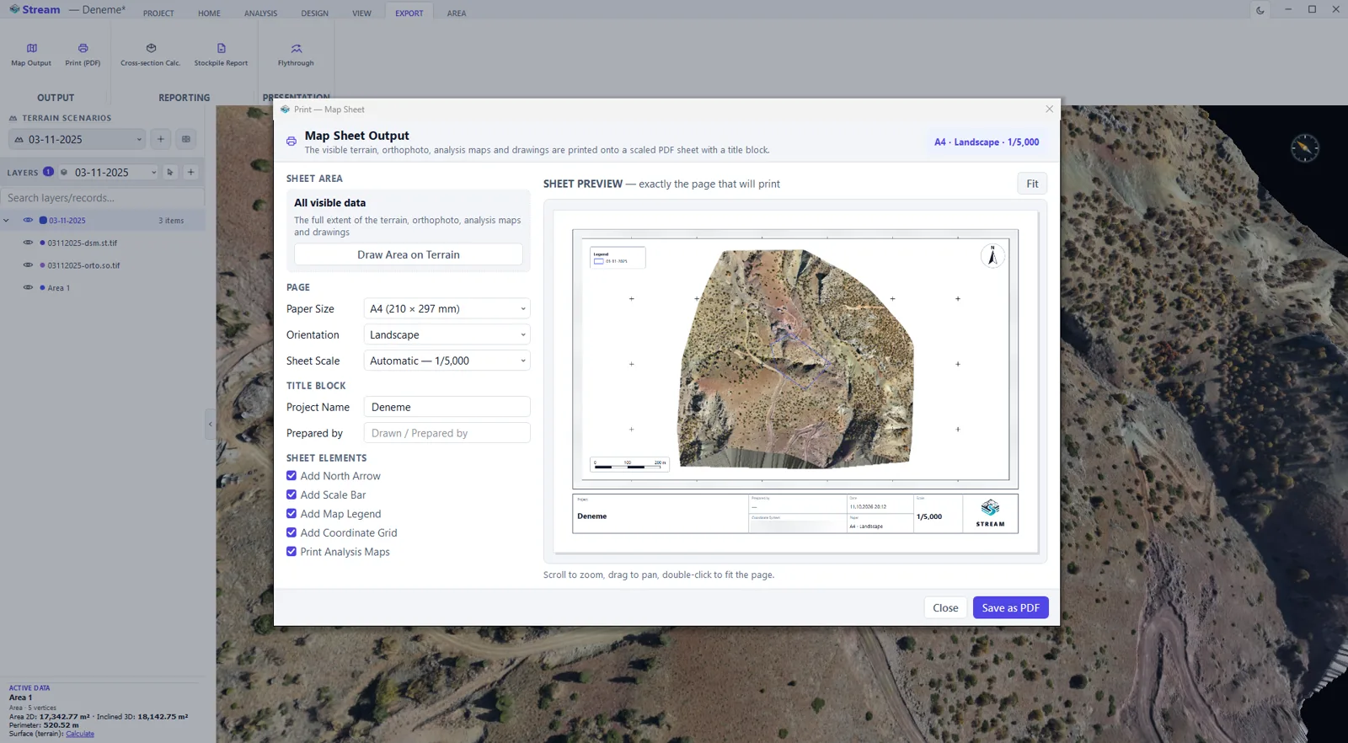Hide the 03112025-dsm.st.tif layer
The image size is (1348, 743).
[x=28, y=243]
